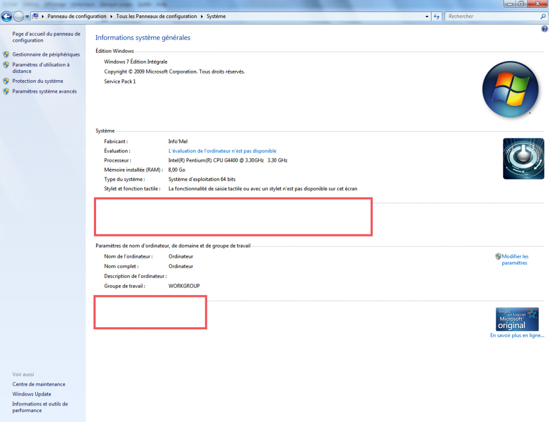Click the help question mark icon
This screenshot has width=549, height=422.
(x=544, y=28)
